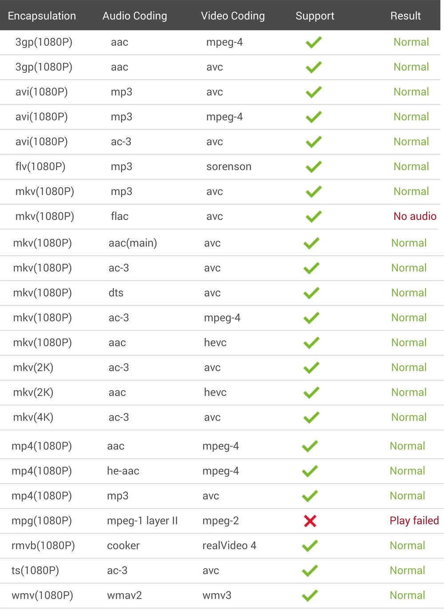Click the checkmark in the ts(1080P) row
This screenshot has height=614, width=444.
click(x=310, y=570)
